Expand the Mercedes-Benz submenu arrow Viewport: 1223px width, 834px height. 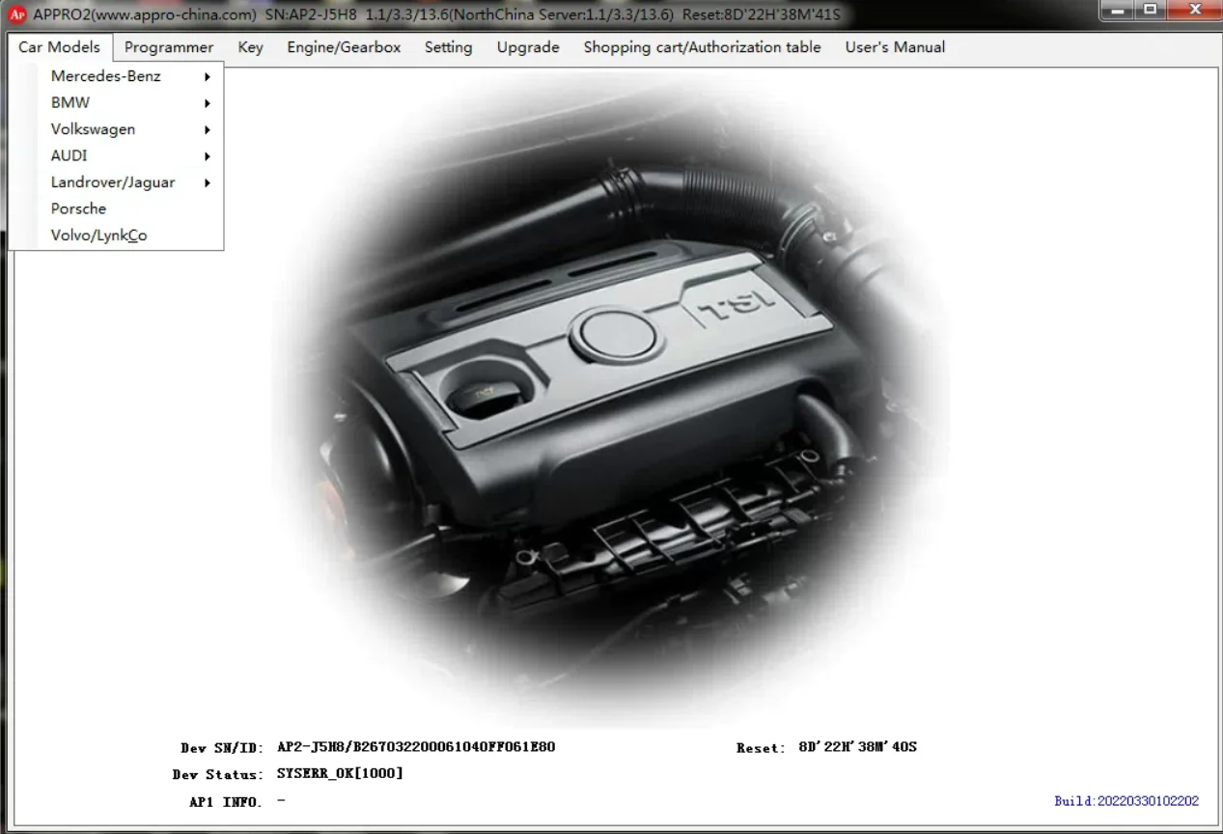pos(207,76)
